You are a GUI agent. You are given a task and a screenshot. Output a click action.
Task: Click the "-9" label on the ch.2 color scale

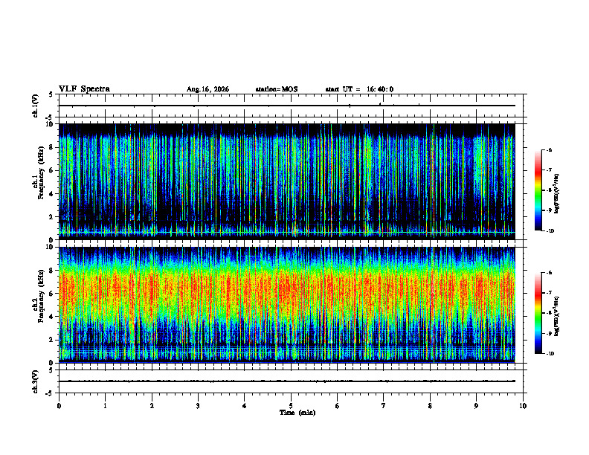click(x=549, y=333)
